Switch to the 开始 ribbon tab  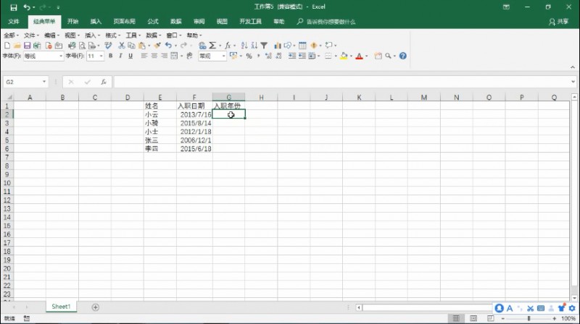pos(73,22)
